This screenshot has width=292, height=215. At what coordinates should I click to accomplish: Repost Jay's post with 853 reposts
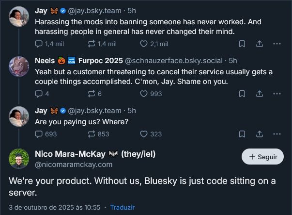pos(91,134)
